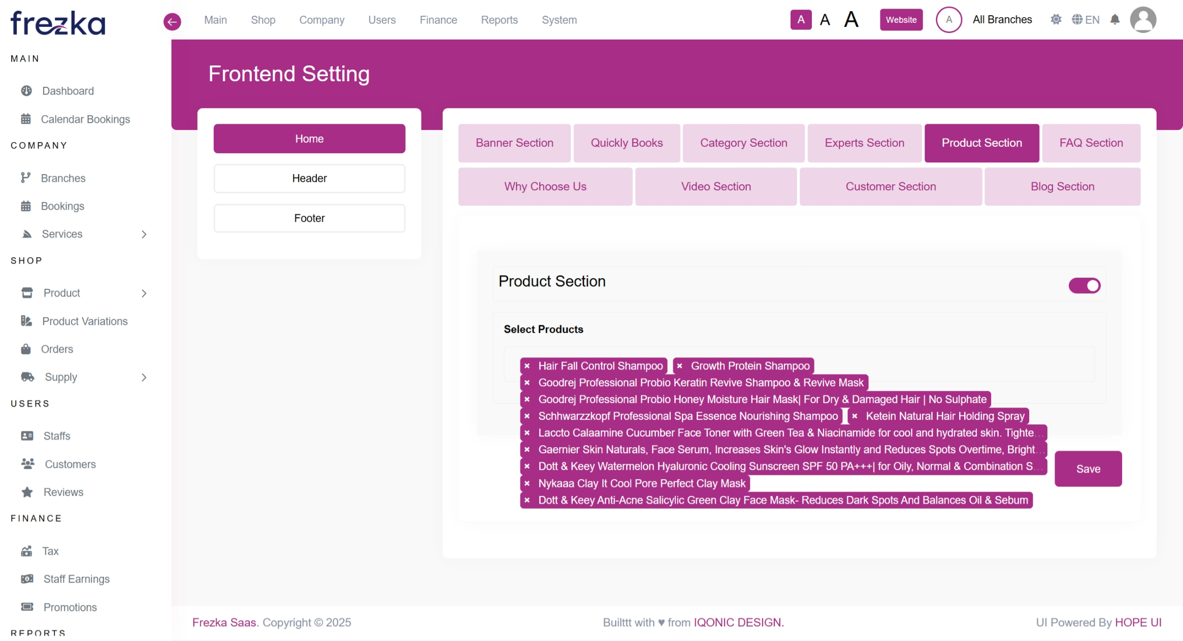The width and height of the screenshot is (1183, 641).
Task: Select the smallest font size A
Action: pos(801,20)
